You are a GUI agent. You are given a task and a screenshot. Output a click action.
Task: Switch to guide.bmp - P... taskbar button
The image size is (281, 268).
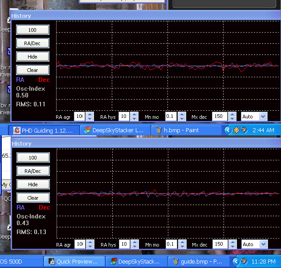pyautogui.click(x=198, y=262)
